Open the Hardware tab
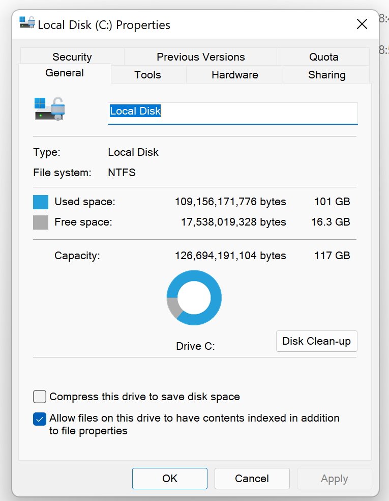This screenshot has width=389, height=501. [234, 74]
